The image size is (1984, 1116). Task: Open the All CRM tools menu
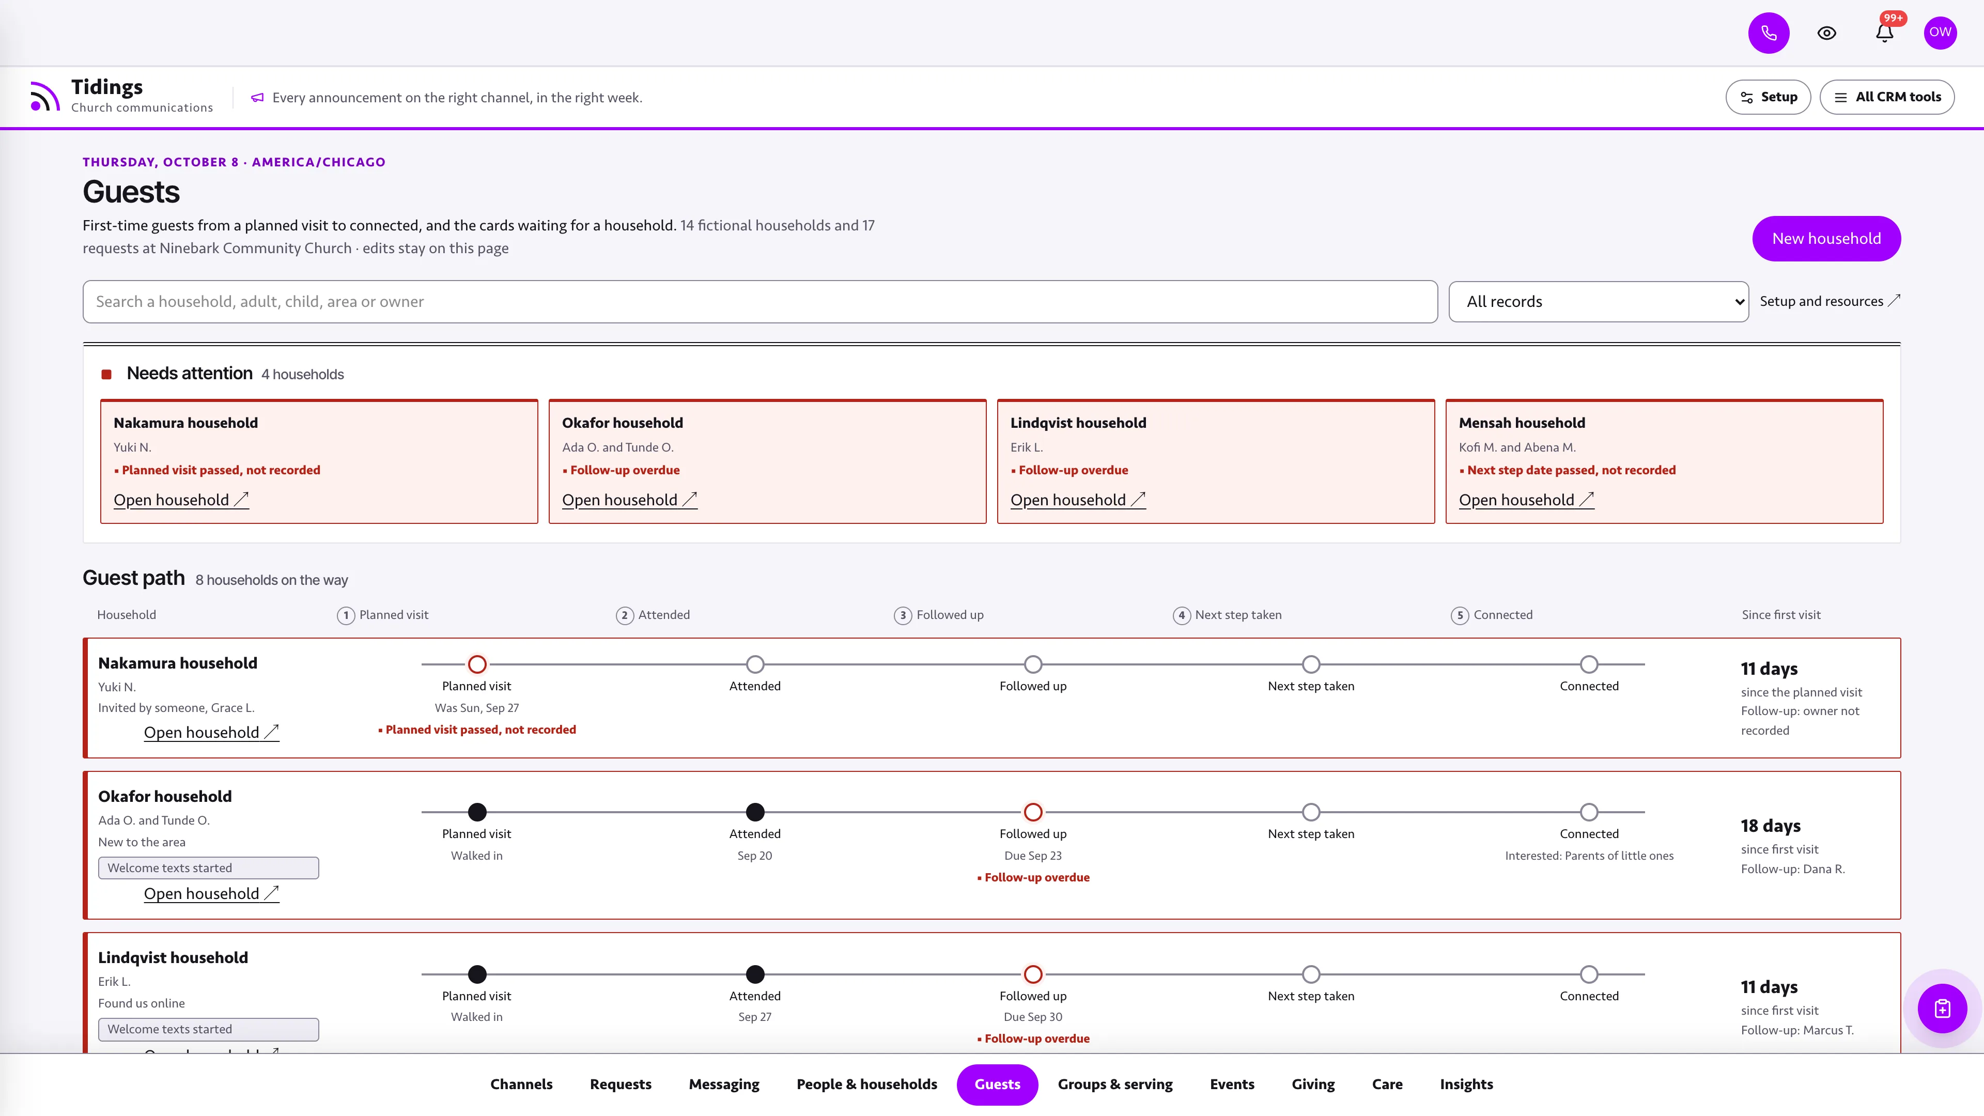[x=1887, y=97]
